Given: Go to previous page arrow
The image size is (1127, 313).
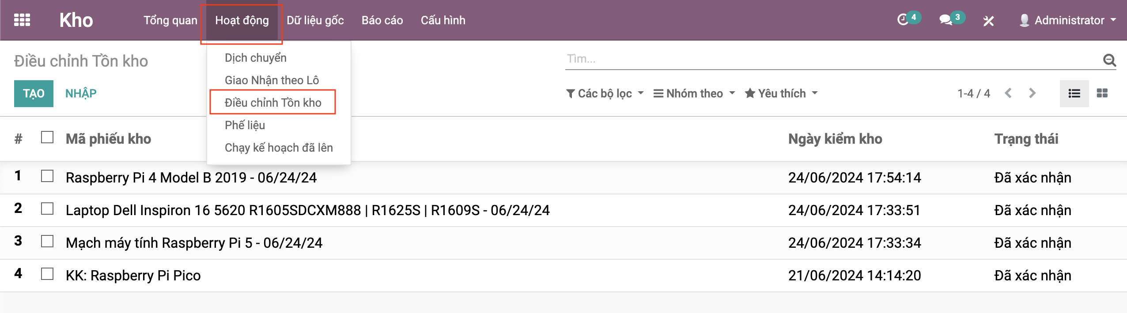Looking at the screenshot, I should click(1008, 93).
